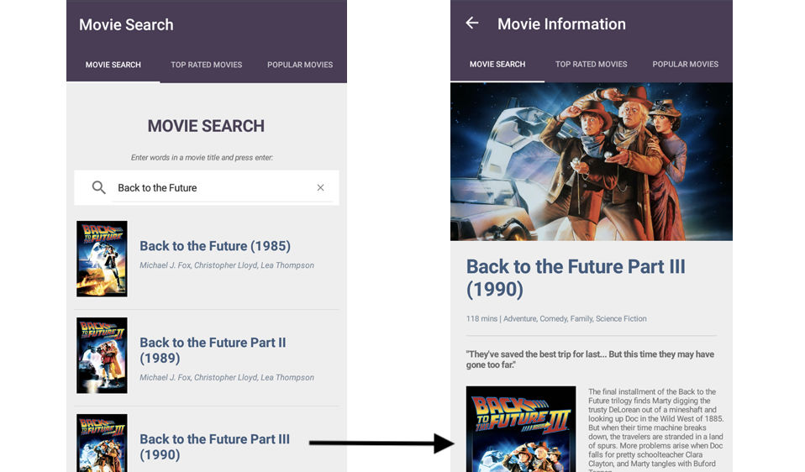Focus the search field containing Back to the Future
805x472 pixels.
207,188
